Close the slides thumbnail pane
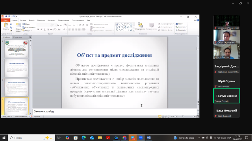The height and width of the screenshot is (141, 252). (x=30, y=37)
